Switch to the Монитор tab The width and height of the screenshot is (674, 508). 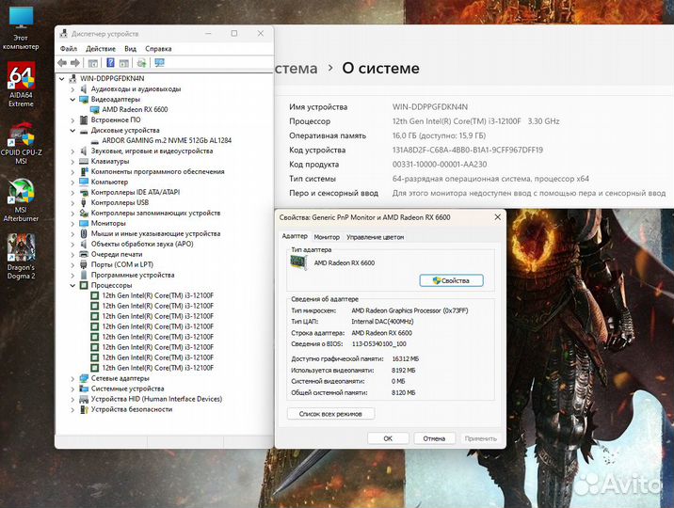327,237
